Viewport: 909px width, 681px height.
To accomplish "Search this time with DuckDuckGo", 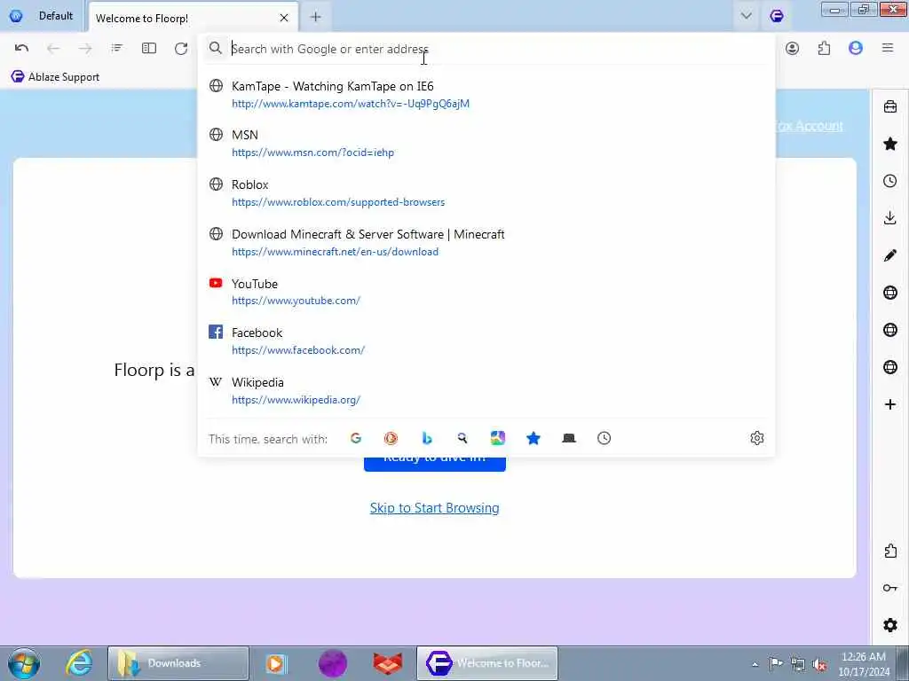I will [391, 438].
